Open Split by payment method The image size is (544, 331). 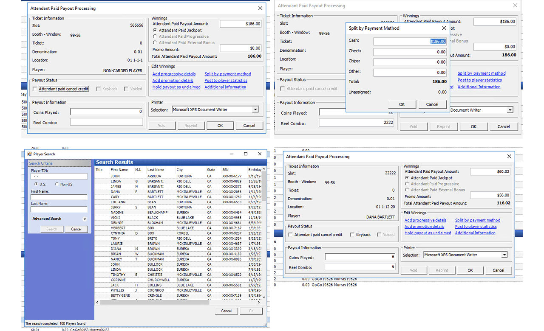click(x=227, y=73)
